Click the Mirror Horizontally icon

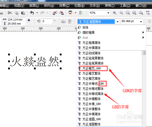pos(63,21)
